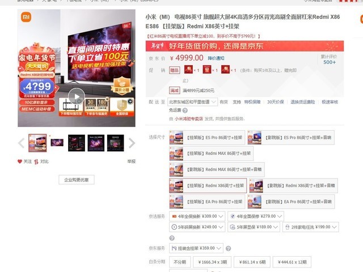This screenshot has width=363, height=272.
Task: Expand 5年屏显保 ¥189.00 service dropdown
Action: (254, 227)
